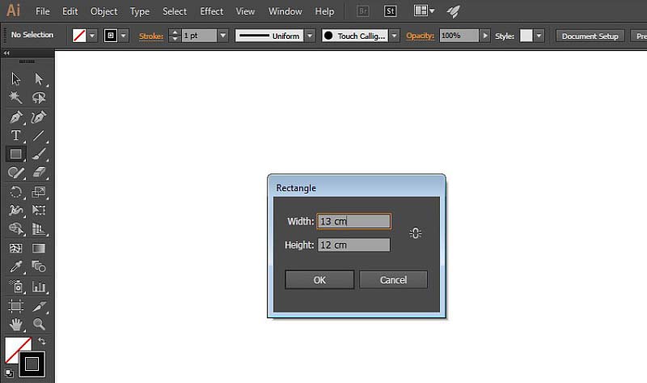Select the Curvature tool

39,117
